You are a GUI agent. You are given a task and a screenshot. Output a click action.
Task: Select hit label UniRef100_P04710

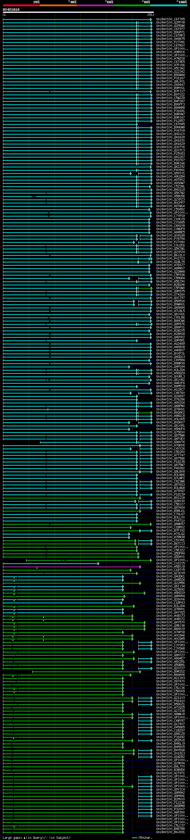pos(170,521)
